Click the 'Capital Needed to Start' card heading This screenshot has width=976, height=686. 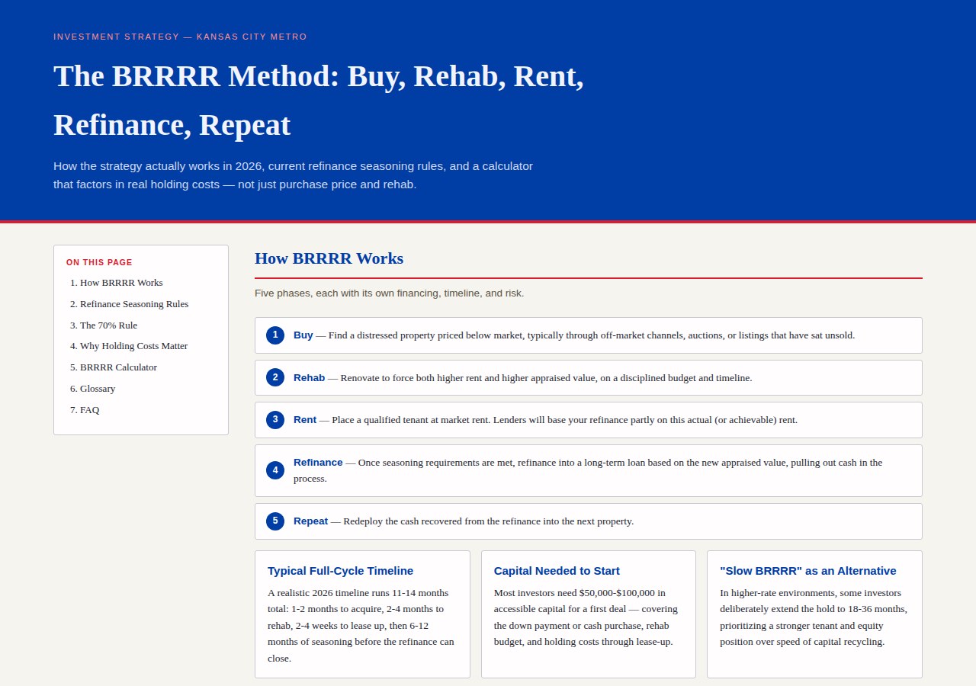click(x=557, y=571)
